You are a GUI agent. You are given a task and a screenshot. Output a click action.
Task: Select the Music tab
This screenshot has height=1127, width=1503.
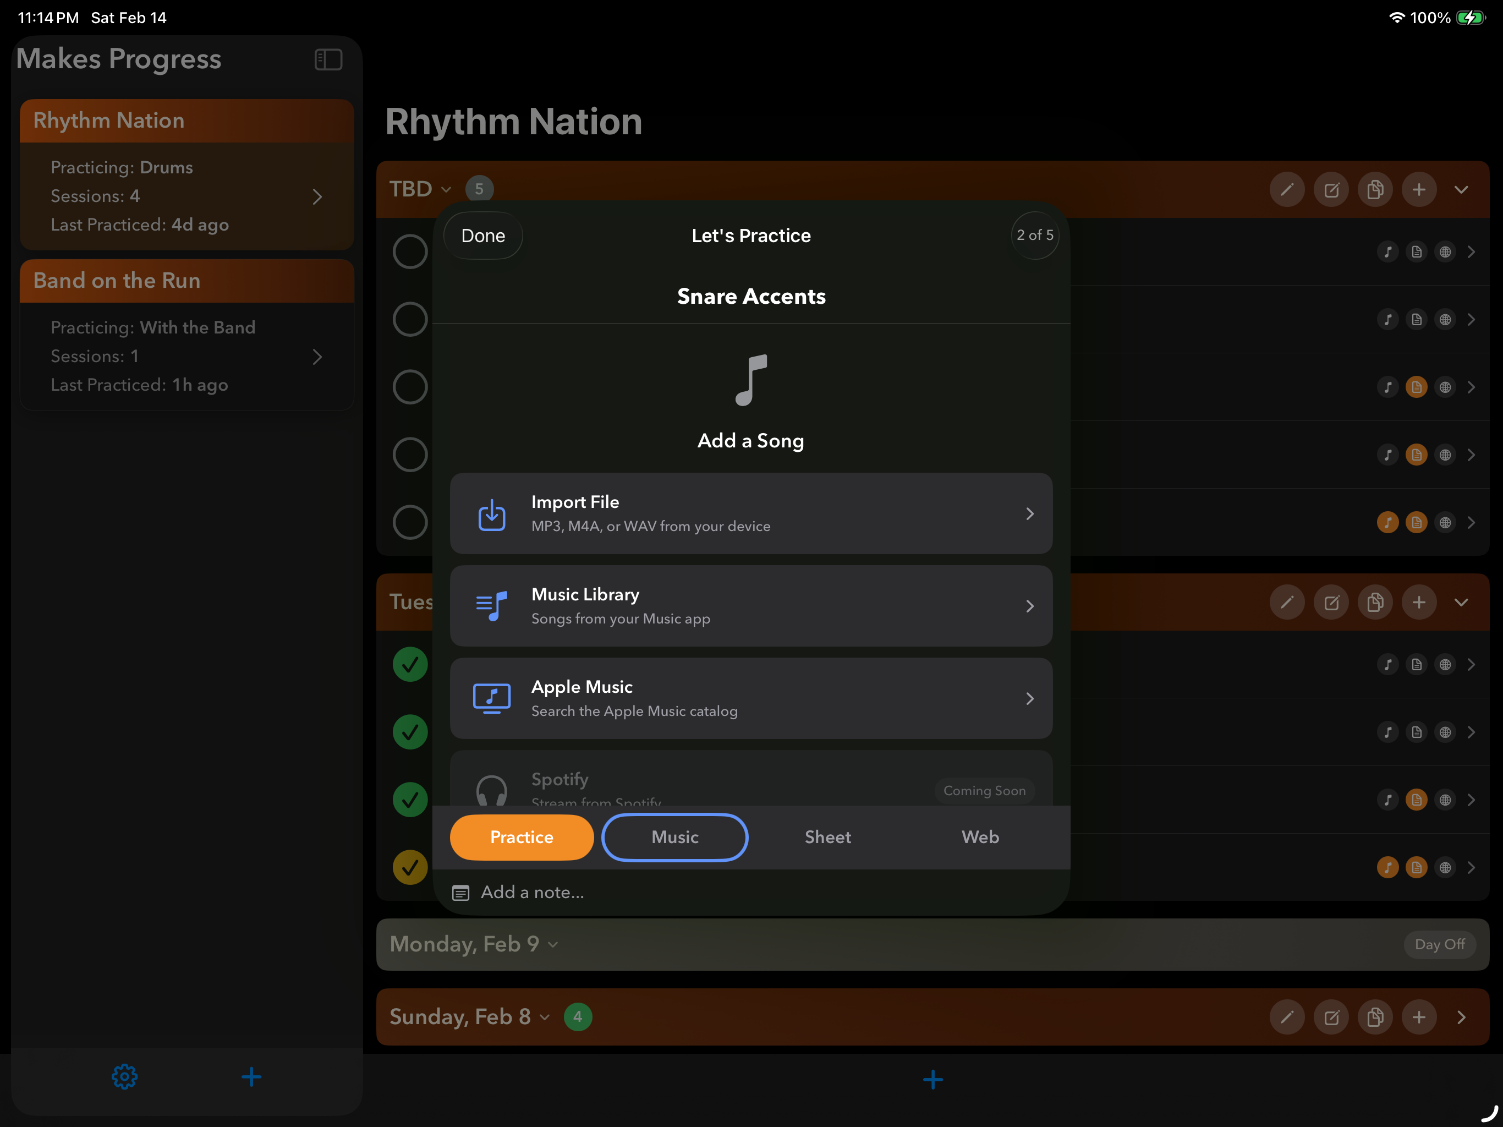[x=674, y=838]
